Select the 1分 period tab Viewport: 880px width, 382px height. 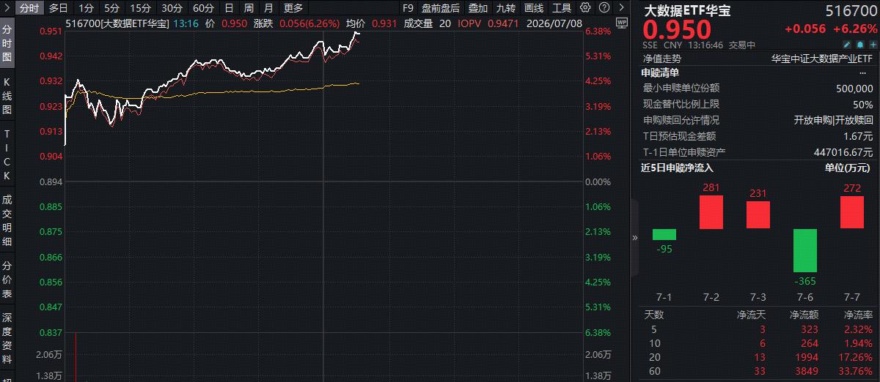pyautogui.click(x=86, y=8)
